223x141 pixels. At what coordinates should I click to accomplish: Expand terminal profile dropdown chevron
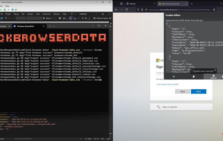[54, 26]
